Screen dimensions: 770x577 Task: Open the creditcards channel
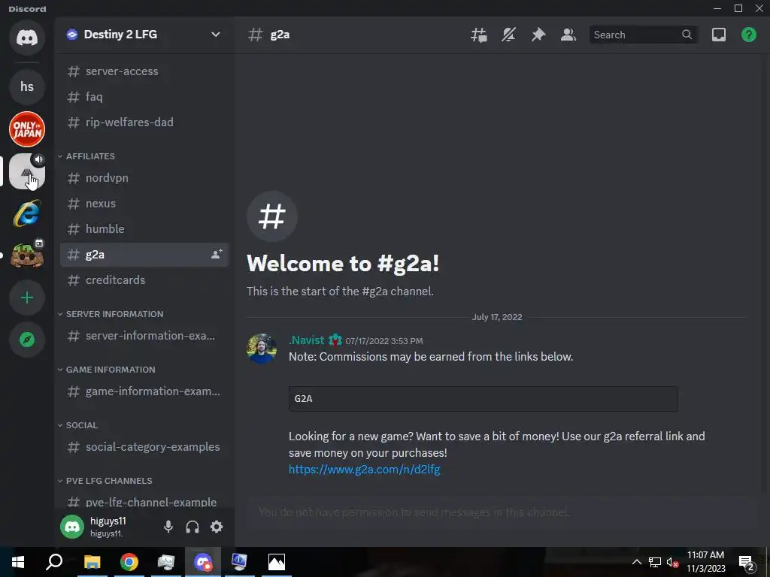click(x=144, y=280)
